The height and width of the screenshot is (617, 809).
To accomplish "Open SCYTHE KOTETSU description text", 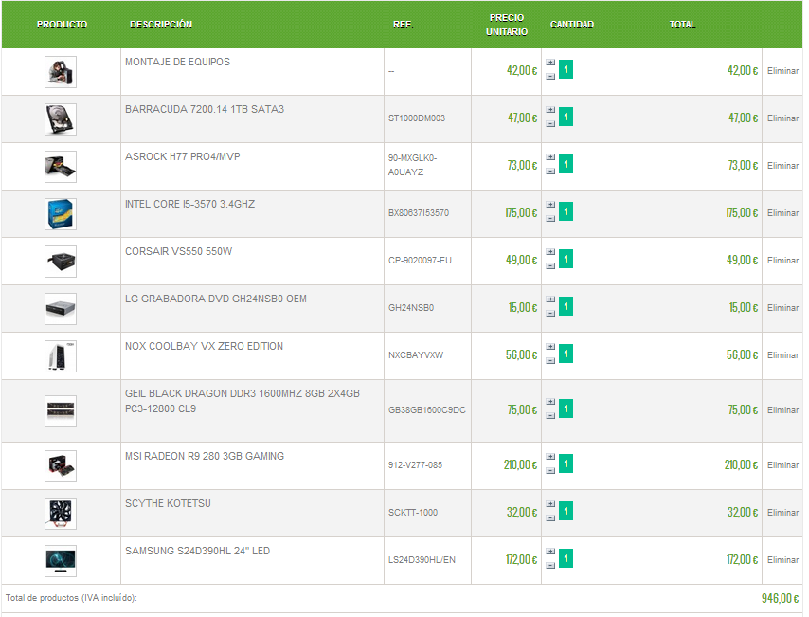I will point(168,504).
